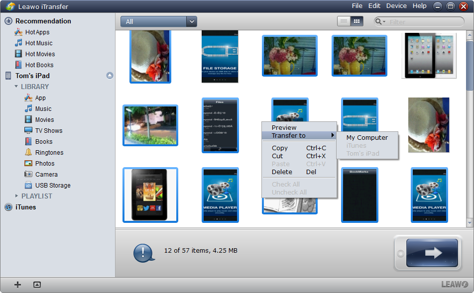Open the Edit menu
The image size is (474, 293).
click(374, 6)
